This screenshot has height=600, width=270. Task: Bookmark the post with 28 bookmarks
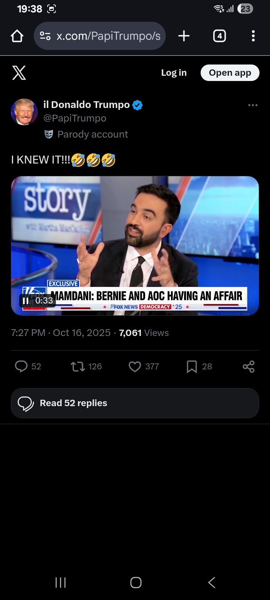click(192, 366)
